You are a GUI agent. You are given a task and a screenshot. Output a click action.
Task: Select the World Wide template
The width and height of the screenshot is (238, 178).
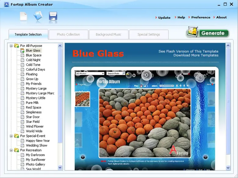tap(34, 131)
